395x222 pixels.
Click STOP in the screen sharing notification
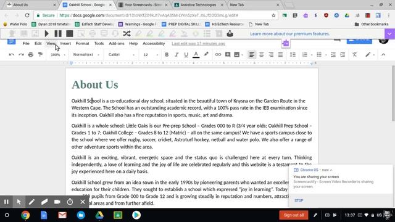[299, 200]
